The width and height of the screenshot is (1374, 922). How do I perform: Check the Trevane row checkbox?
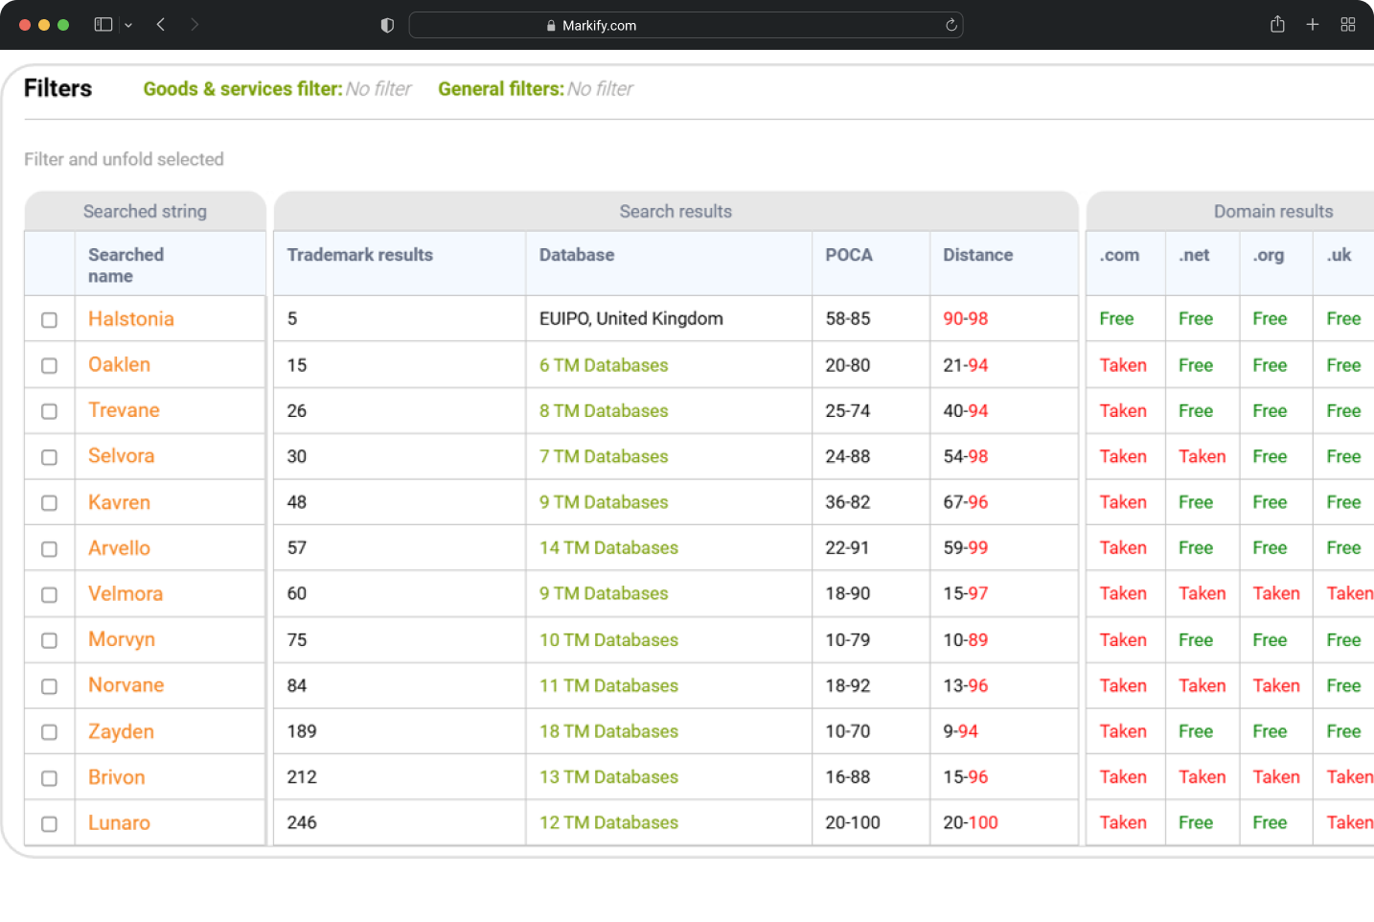50,411
